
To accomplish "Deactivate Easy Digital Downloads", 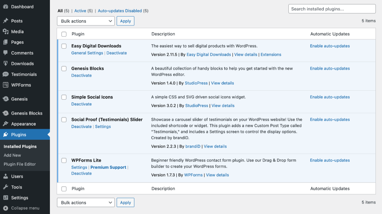I will (117, 53).
